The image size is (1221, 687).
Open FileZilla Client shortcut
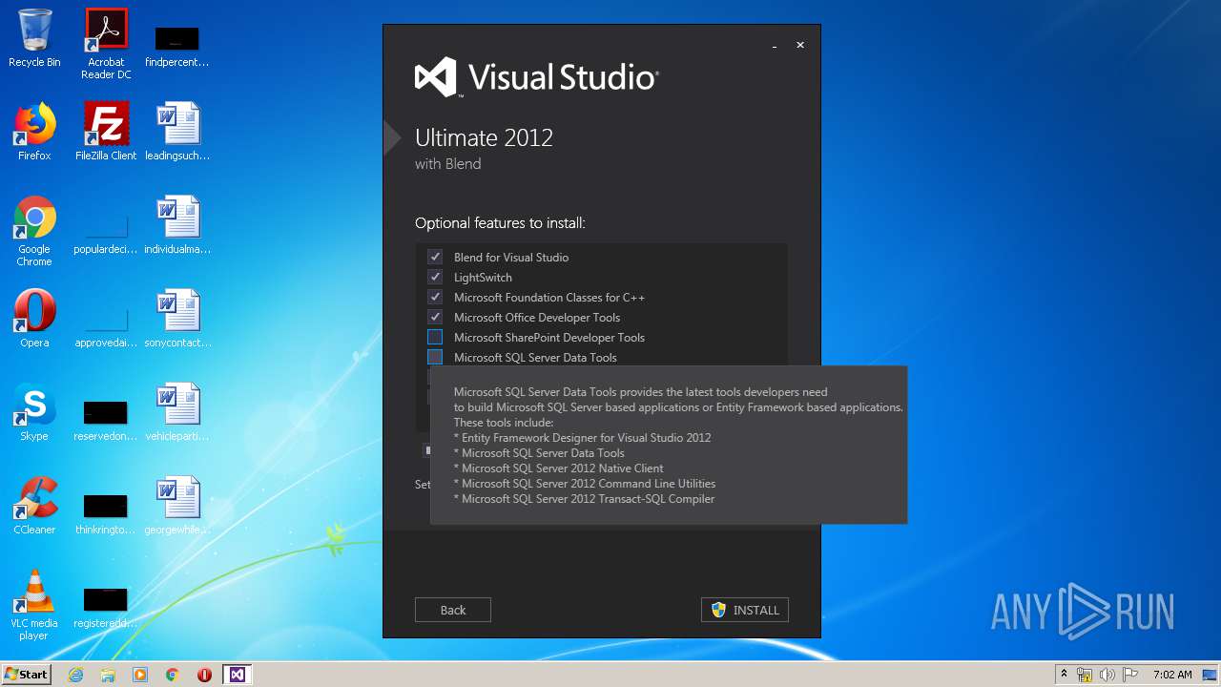106,133
